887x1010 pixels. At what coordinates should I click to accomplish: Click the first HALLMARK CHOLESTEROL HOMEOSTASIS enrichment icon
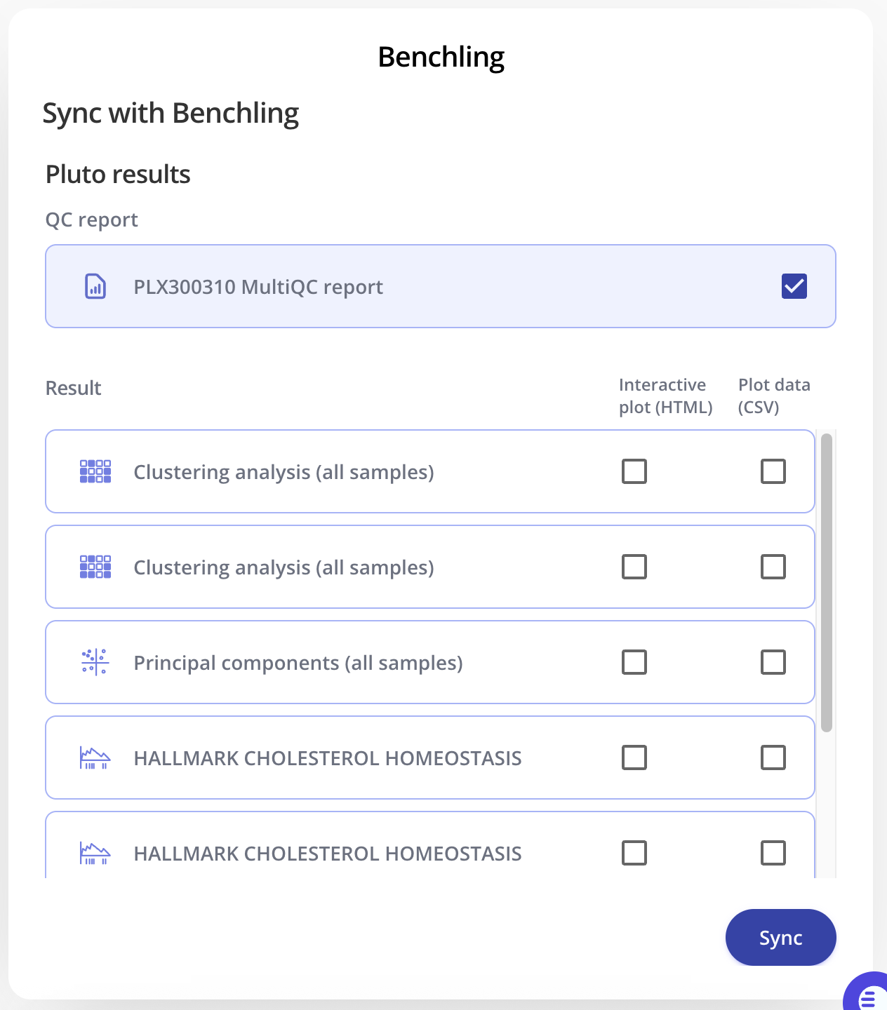click(x=95, y=757)
